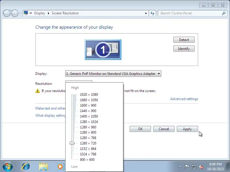Select 1400 × 1050 resolution
The width and height of the screenshot is (230, 172).
89,116
